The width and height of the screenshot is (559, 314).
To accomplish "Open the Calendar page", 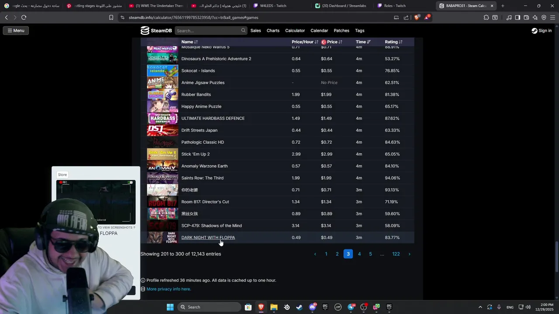I will coord(319,31).
